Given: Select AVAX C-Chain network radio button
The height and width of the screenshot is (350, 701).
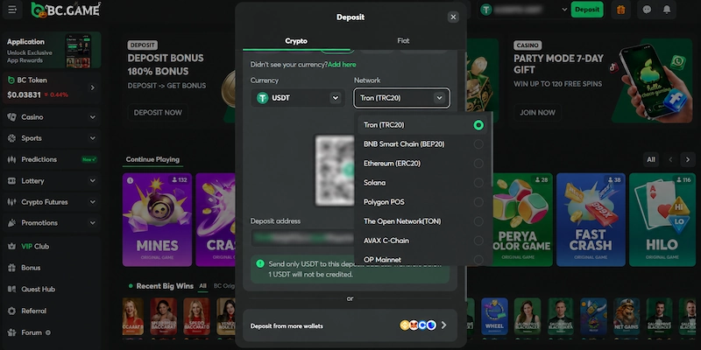Looking at the screenshot, I should [x=478, y=241].
